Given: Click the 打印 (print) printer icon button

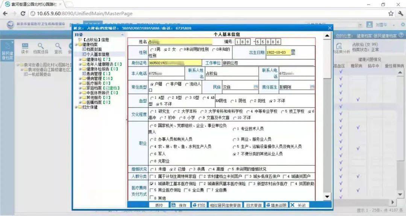Looking at the screenshot, I should pyautogui.click(x=198, y=205).
